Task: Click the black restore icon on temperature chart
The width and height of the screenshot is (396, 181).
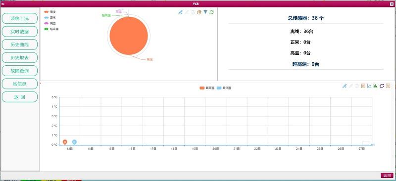Action: (382, 86)
